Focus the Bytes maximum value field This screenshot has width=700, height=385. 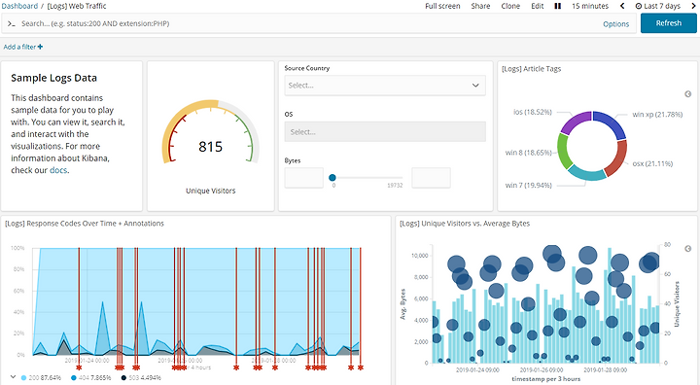[431, 177]
